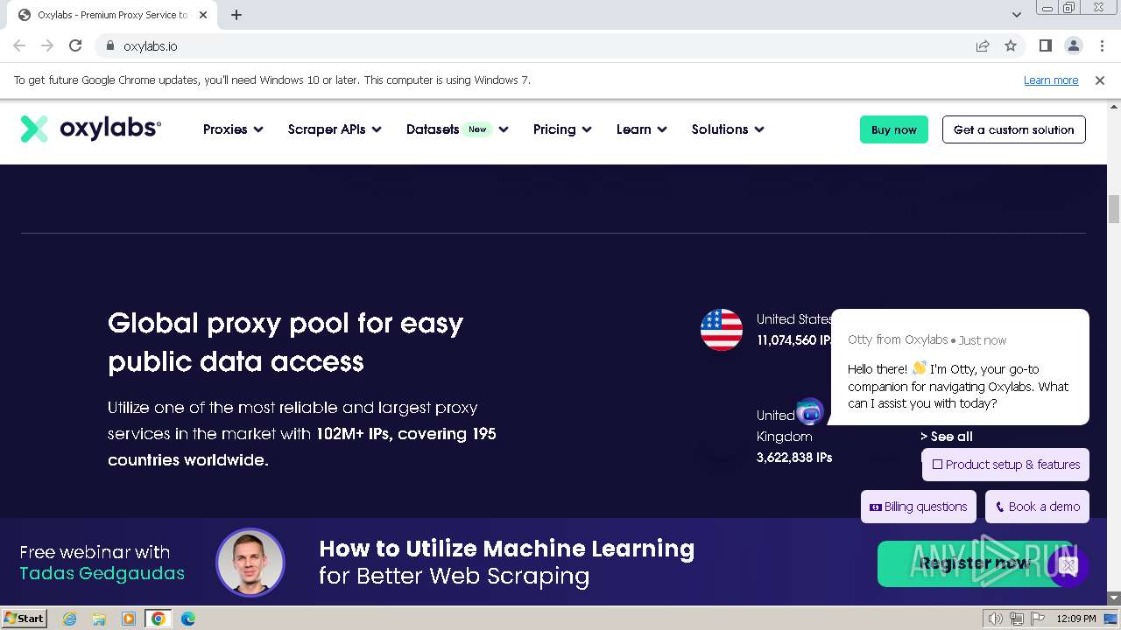Open the Windows Start menu
The width and height of the screenshot is (1121, 630).
25,619
